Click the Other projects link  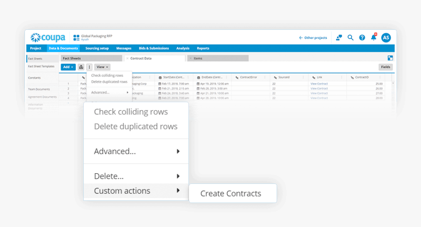tap(313, 38)
